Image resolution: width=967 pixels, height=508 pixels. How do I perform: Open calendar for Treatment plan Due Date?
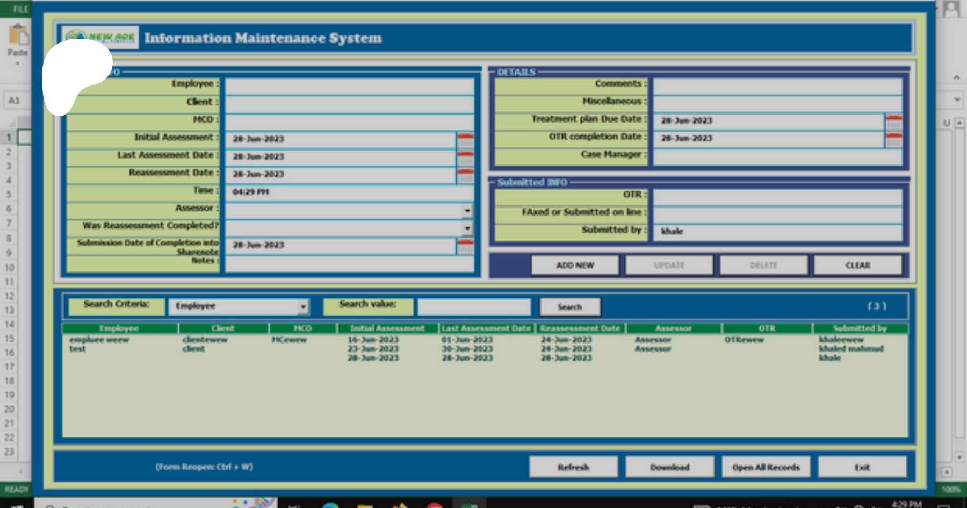tap(893, 121)
